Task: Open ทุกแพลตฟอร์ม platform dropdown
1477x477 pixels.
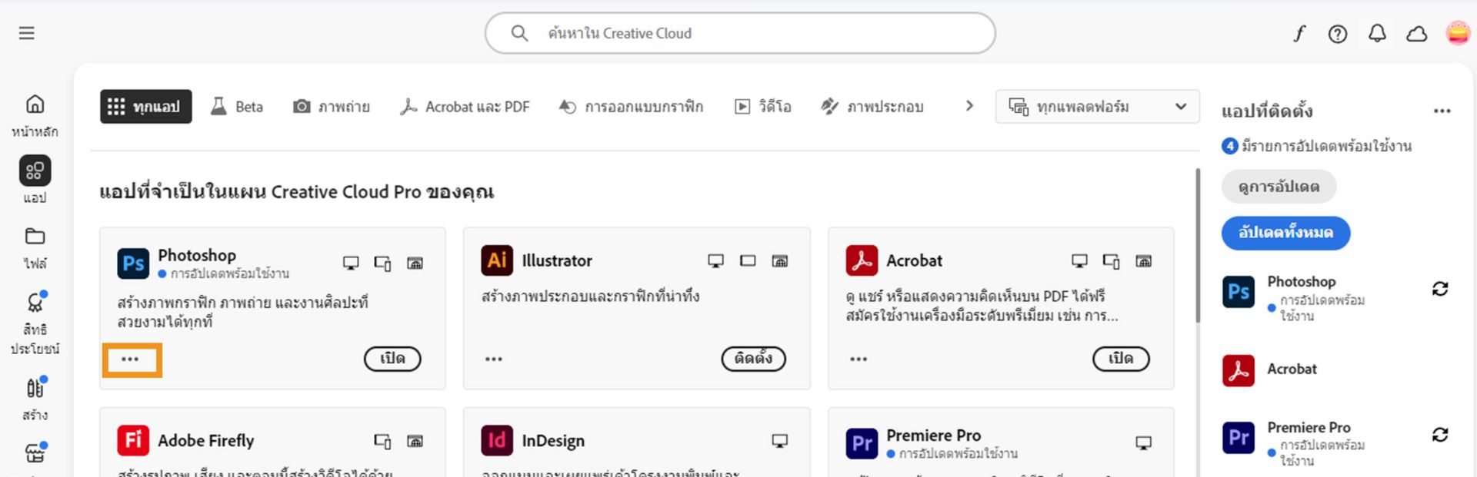Action: coord(1097,106)
